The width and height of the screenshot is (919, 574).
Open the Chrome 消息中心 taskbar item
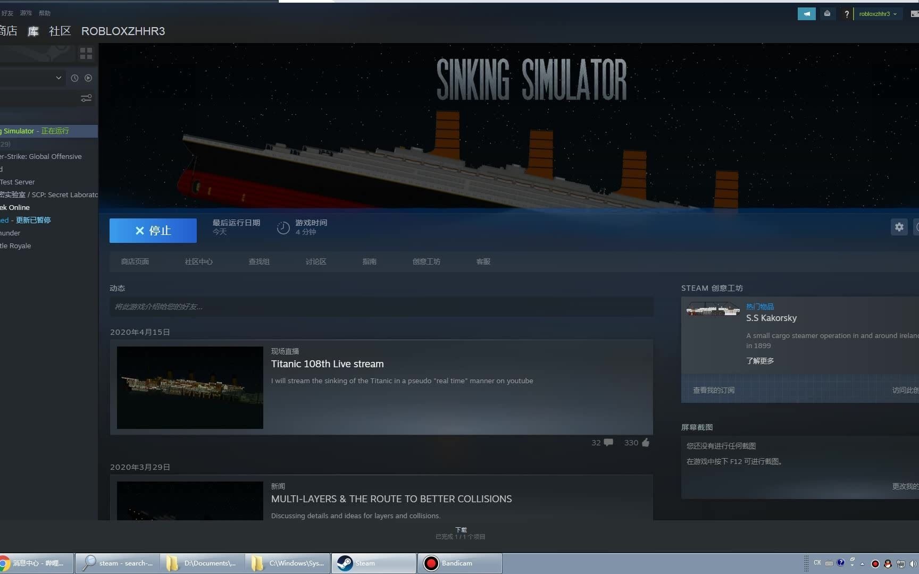tap(36, 563)
